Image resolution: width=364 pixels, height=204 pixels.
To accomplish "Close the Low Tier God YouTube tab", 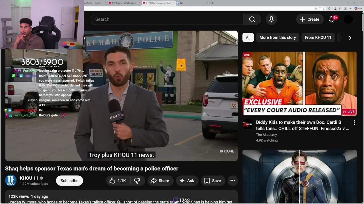I will (106, 3).
